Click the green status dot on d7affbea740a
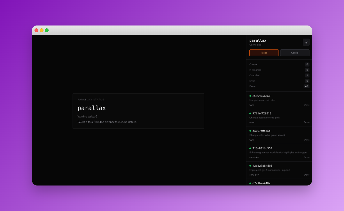 (251, 183)
